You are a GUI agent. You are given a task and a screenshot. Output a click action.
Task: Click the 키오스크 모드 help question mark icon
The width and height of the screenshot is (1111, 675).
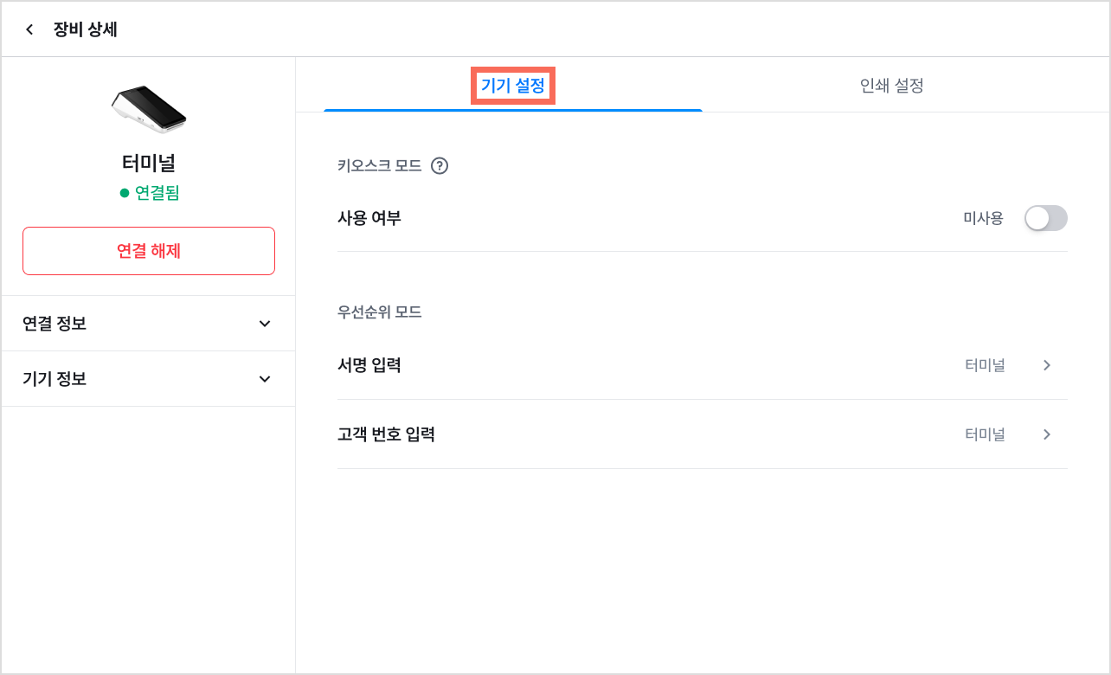coord(440,165)
